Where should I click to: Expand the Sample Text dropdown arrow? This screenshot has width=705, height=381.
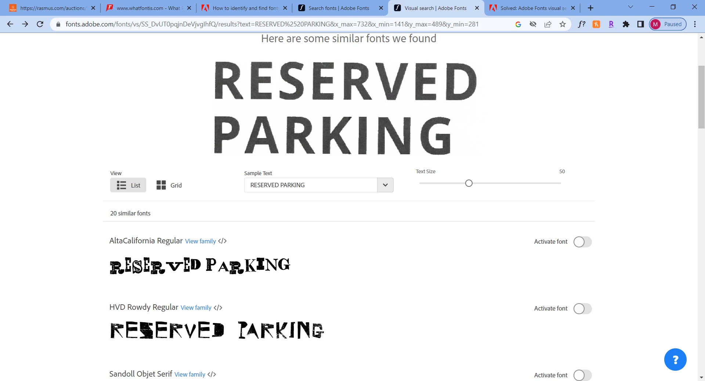tap(385, 185)
